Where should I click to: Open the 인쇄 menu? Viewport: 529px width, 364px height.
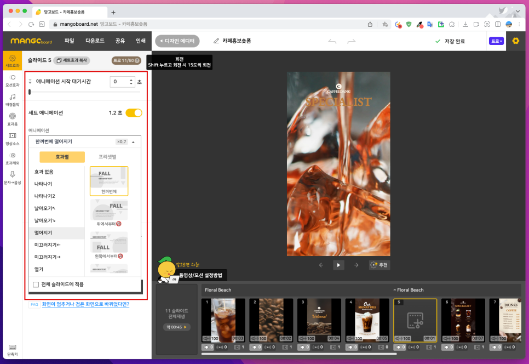[x=140, y=41]
